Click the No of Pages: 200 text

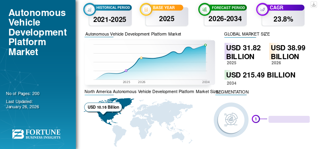coord(23,93)
